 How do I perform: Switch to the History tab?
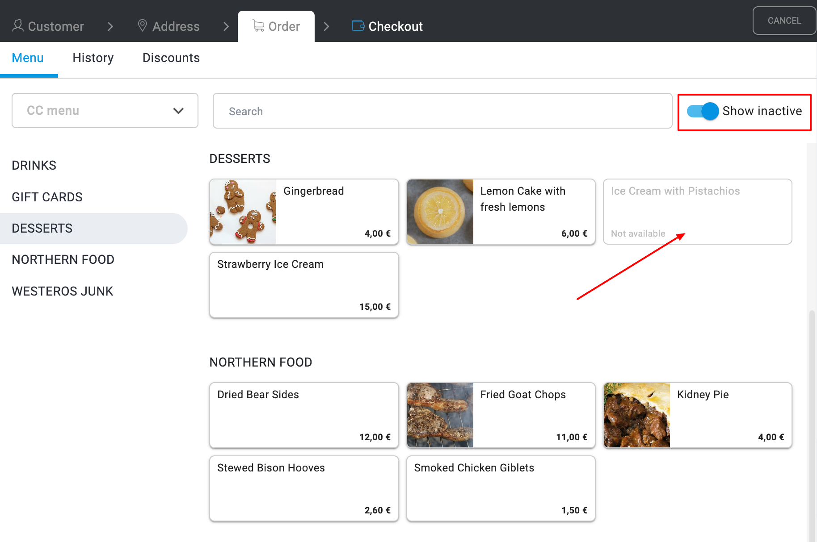coord(93,58)
